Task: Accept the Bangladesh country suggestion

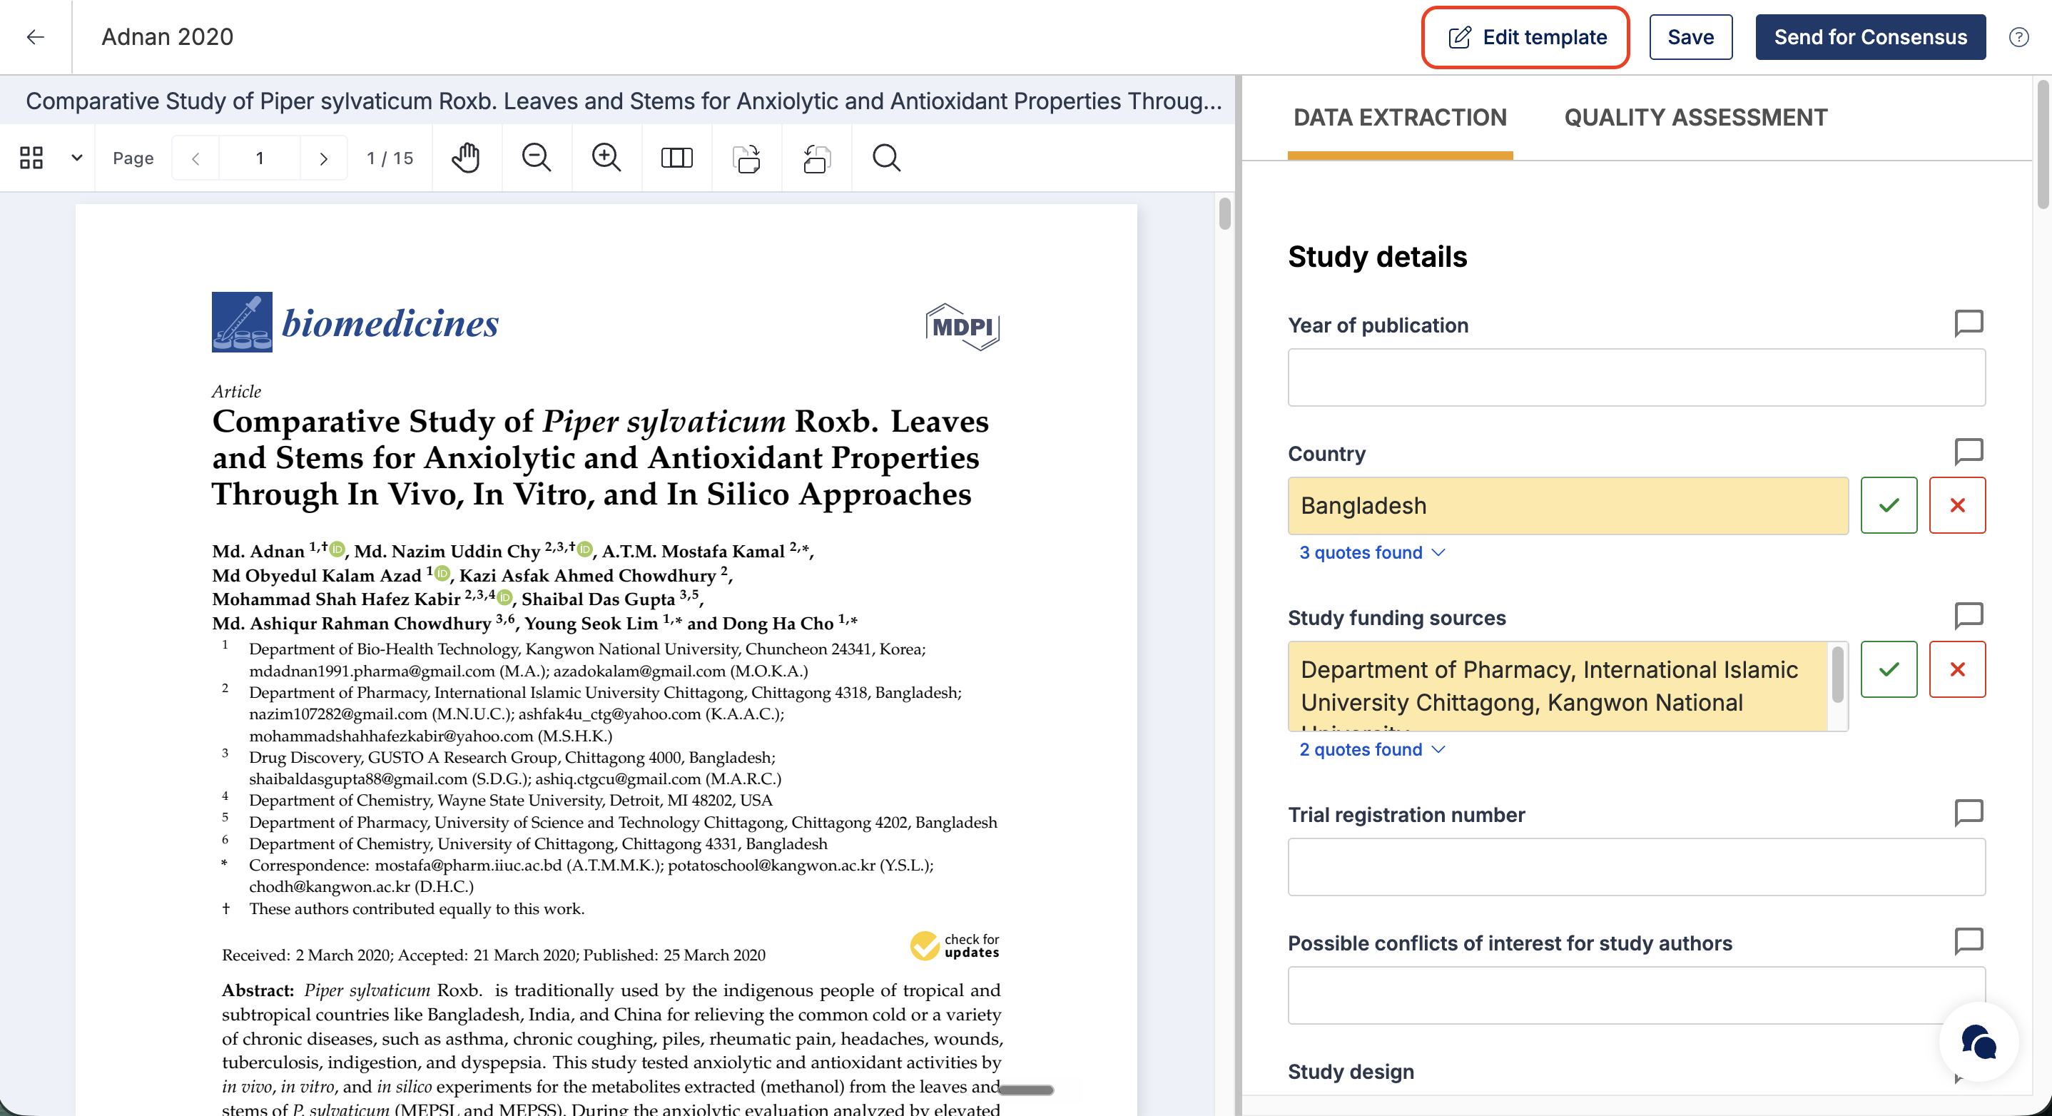Action: point(1889,505)
